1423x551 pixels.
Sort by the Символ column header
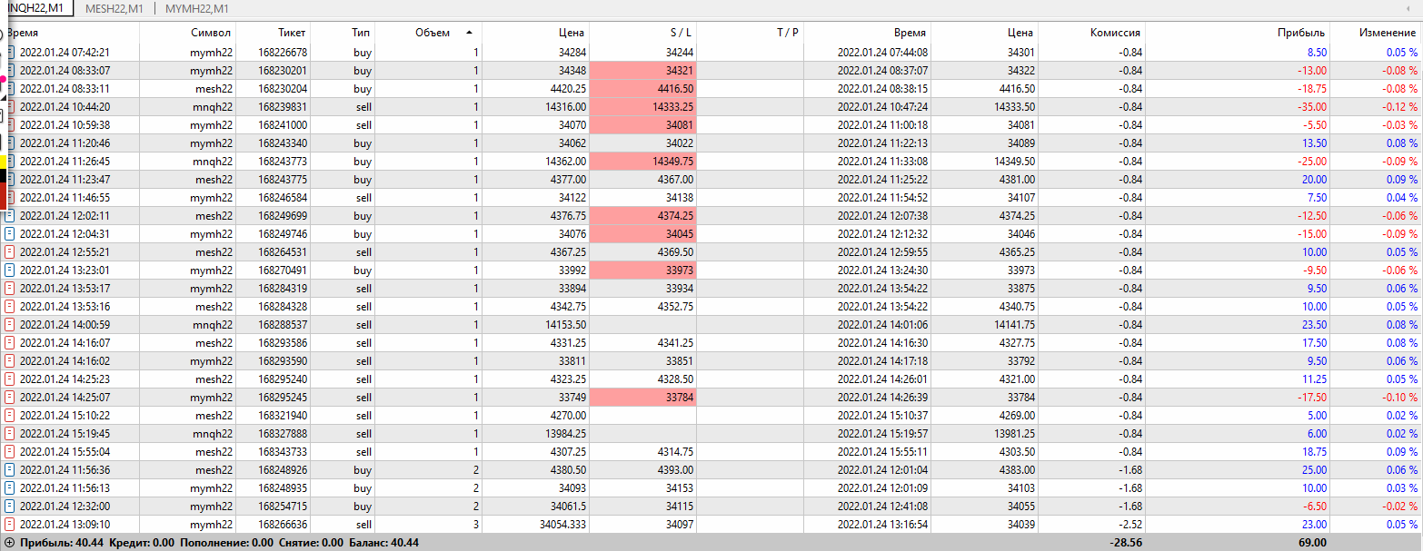pos(211,32)
